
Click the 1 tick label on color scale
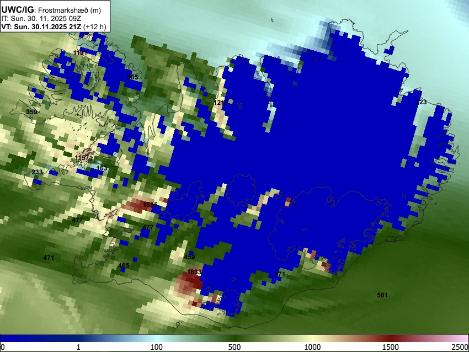78,347
